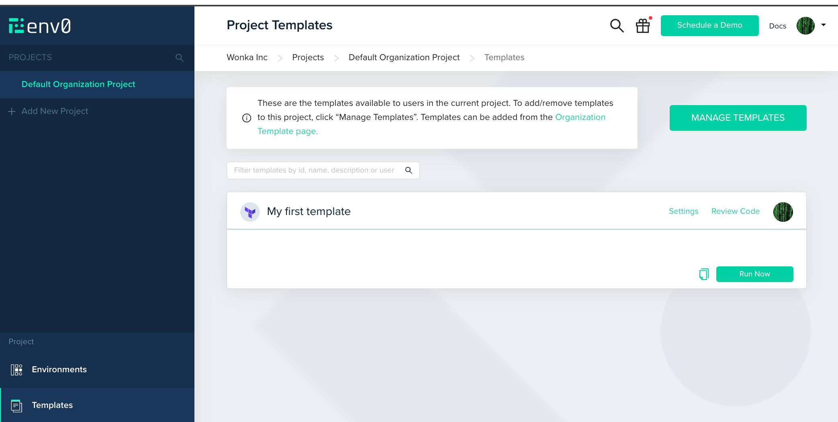Open the user avatar dropdown arrow
The height and width of the screenshot is (422, 838).
tap(824, 25)
